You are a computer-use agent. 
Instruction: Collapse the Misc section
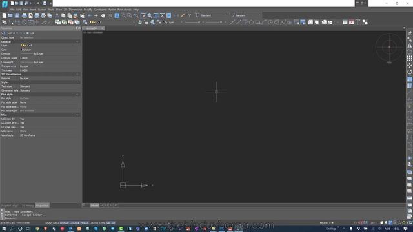(x=77, y=115)
